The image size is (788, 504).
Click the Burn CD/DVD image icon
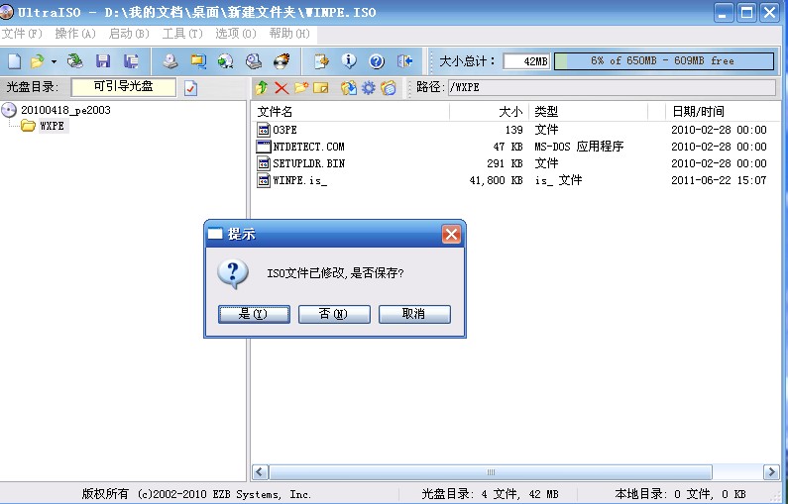281,61
